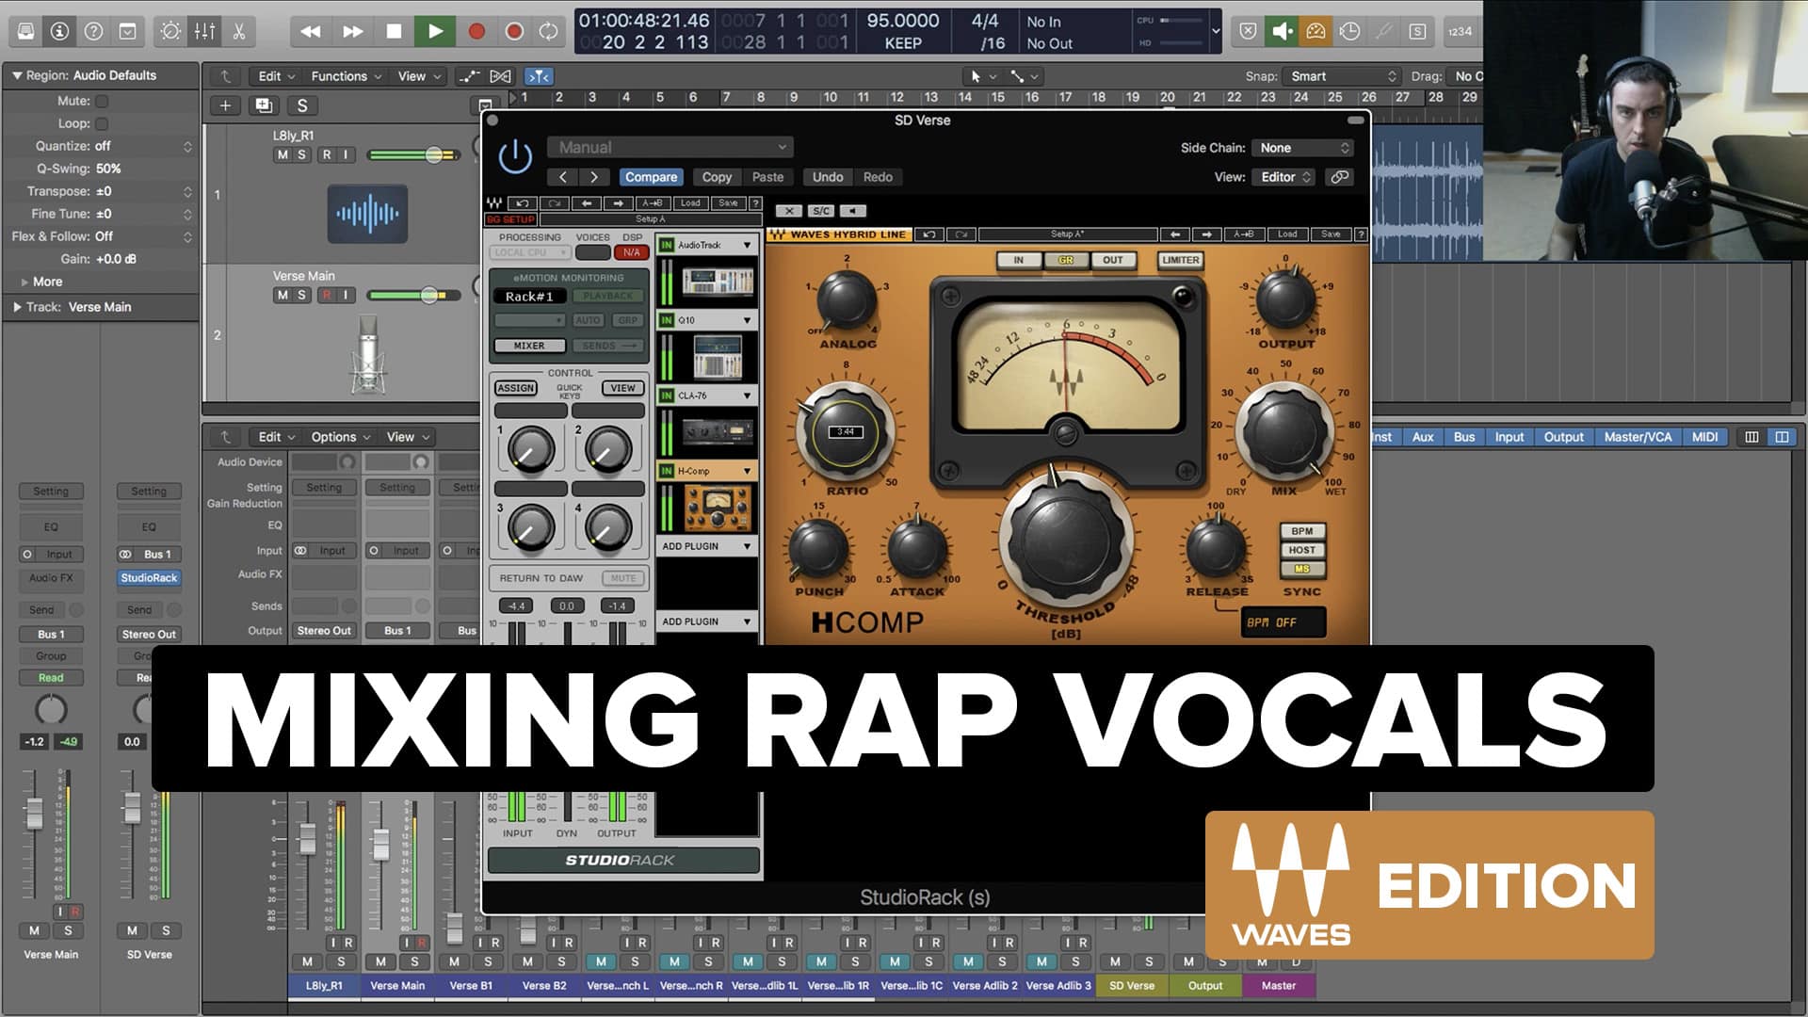Open the Side Chain None dropdown

[1302, 148]
